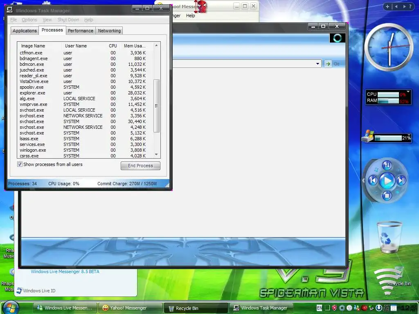The width and height of the screenshot is (419, 314).
Task: Click the stop button on the media gadget
Action: (x=387, y=196)
